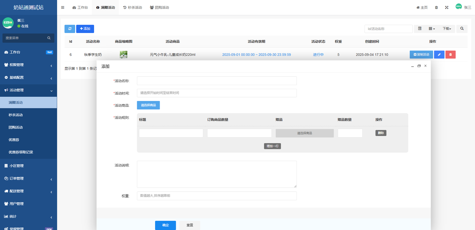
Task: Open the 下载 export dropdown
Action: tap(447, 29)
